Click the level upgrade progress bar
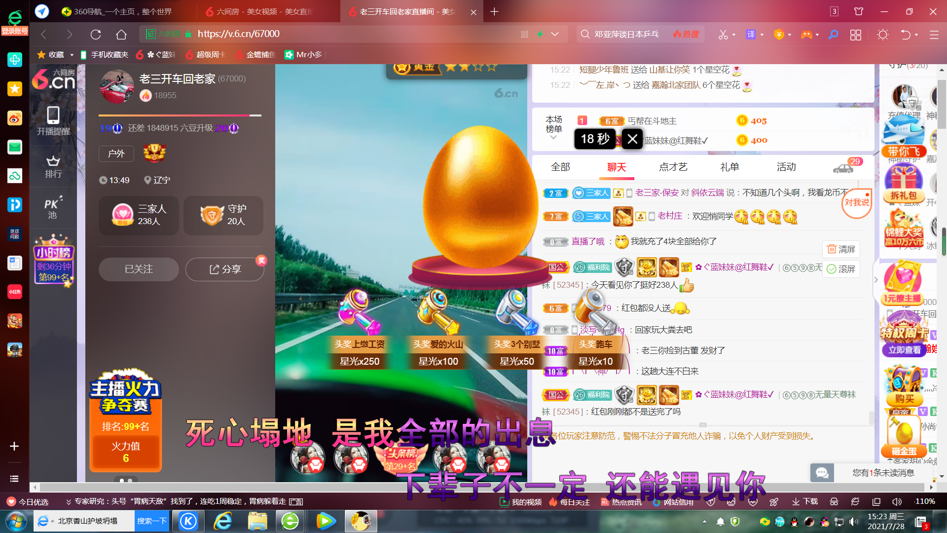The height and width of the screenshot is (533, 947). click(180, 115)
